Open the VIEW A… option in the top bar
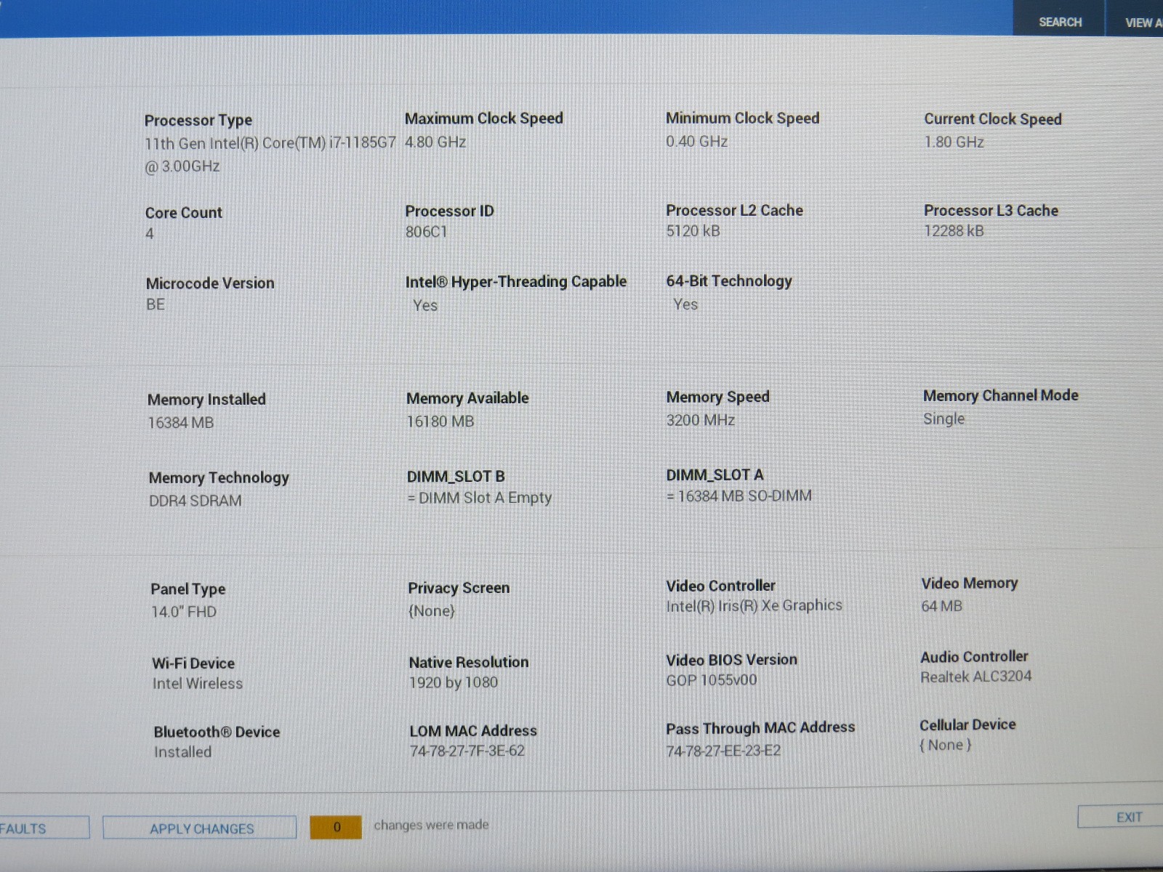 click(1135, 23)
